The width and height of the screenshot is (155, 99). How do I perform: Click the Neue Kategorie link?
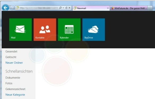click(x=15, y=95)
